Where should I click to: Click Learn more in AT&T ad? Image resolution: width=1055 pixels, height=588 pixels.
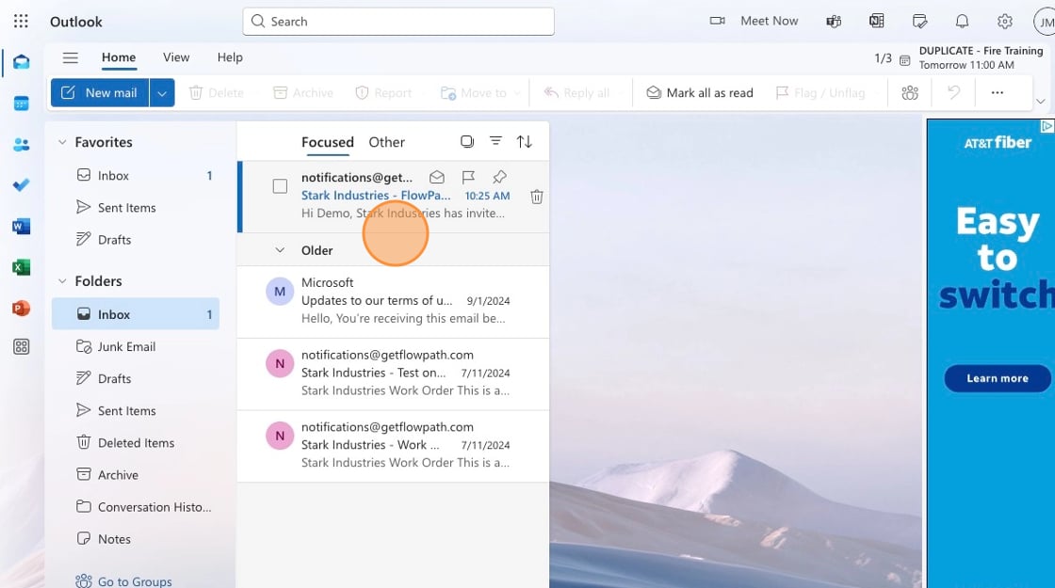click(x=998, y=378)
